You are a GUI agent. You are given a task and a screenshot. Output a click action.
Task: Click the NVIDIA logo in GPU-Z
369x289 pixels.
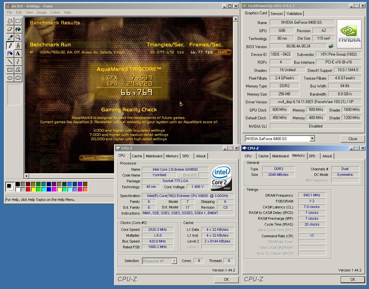tap(349, 34)
